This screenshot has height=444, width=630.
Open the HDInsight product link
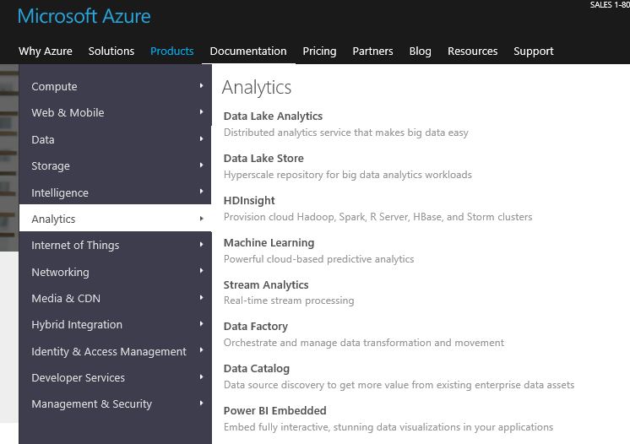249,201
